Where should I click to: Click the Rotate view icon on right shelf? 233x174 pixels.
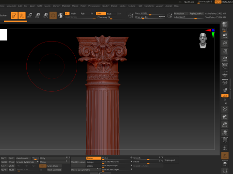225,132
